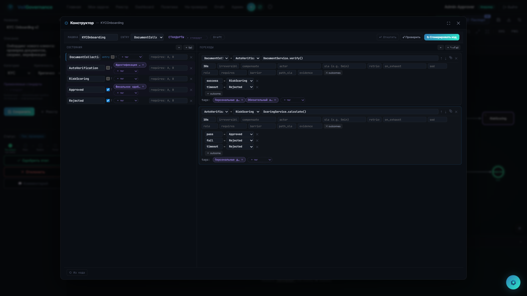Click the machine name input field
This screenshot has height=296, width=527.
tap(98, 37)
